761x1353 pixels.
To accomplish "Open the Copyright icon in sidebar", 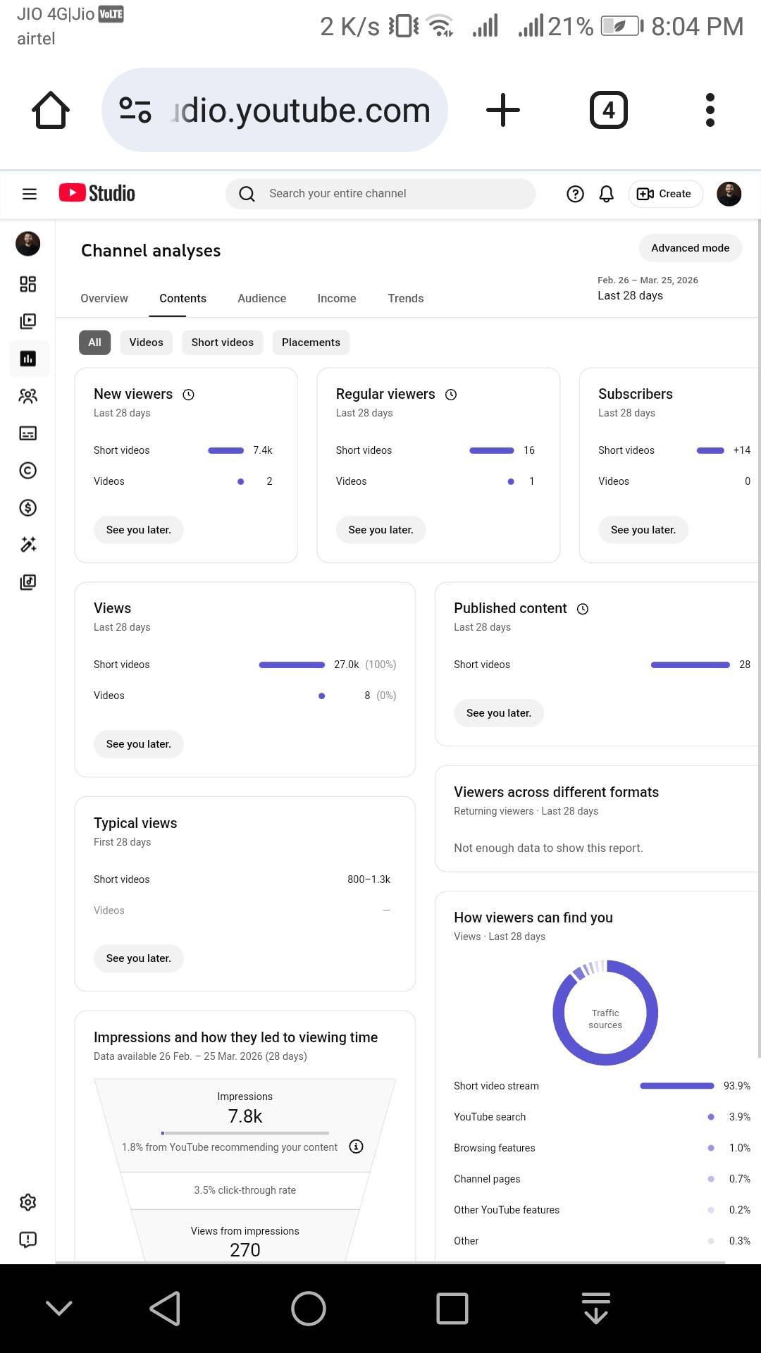I will click(27, 471).
